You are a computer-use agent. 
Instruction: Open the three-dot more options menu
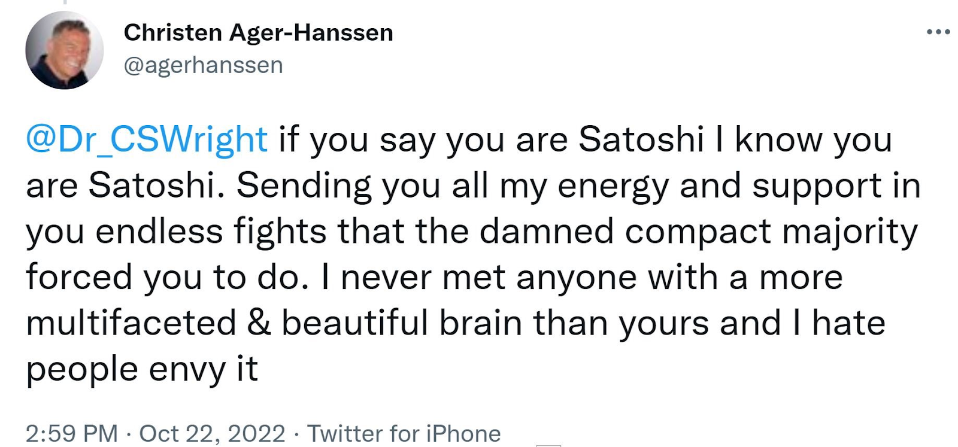pos(938,32)
